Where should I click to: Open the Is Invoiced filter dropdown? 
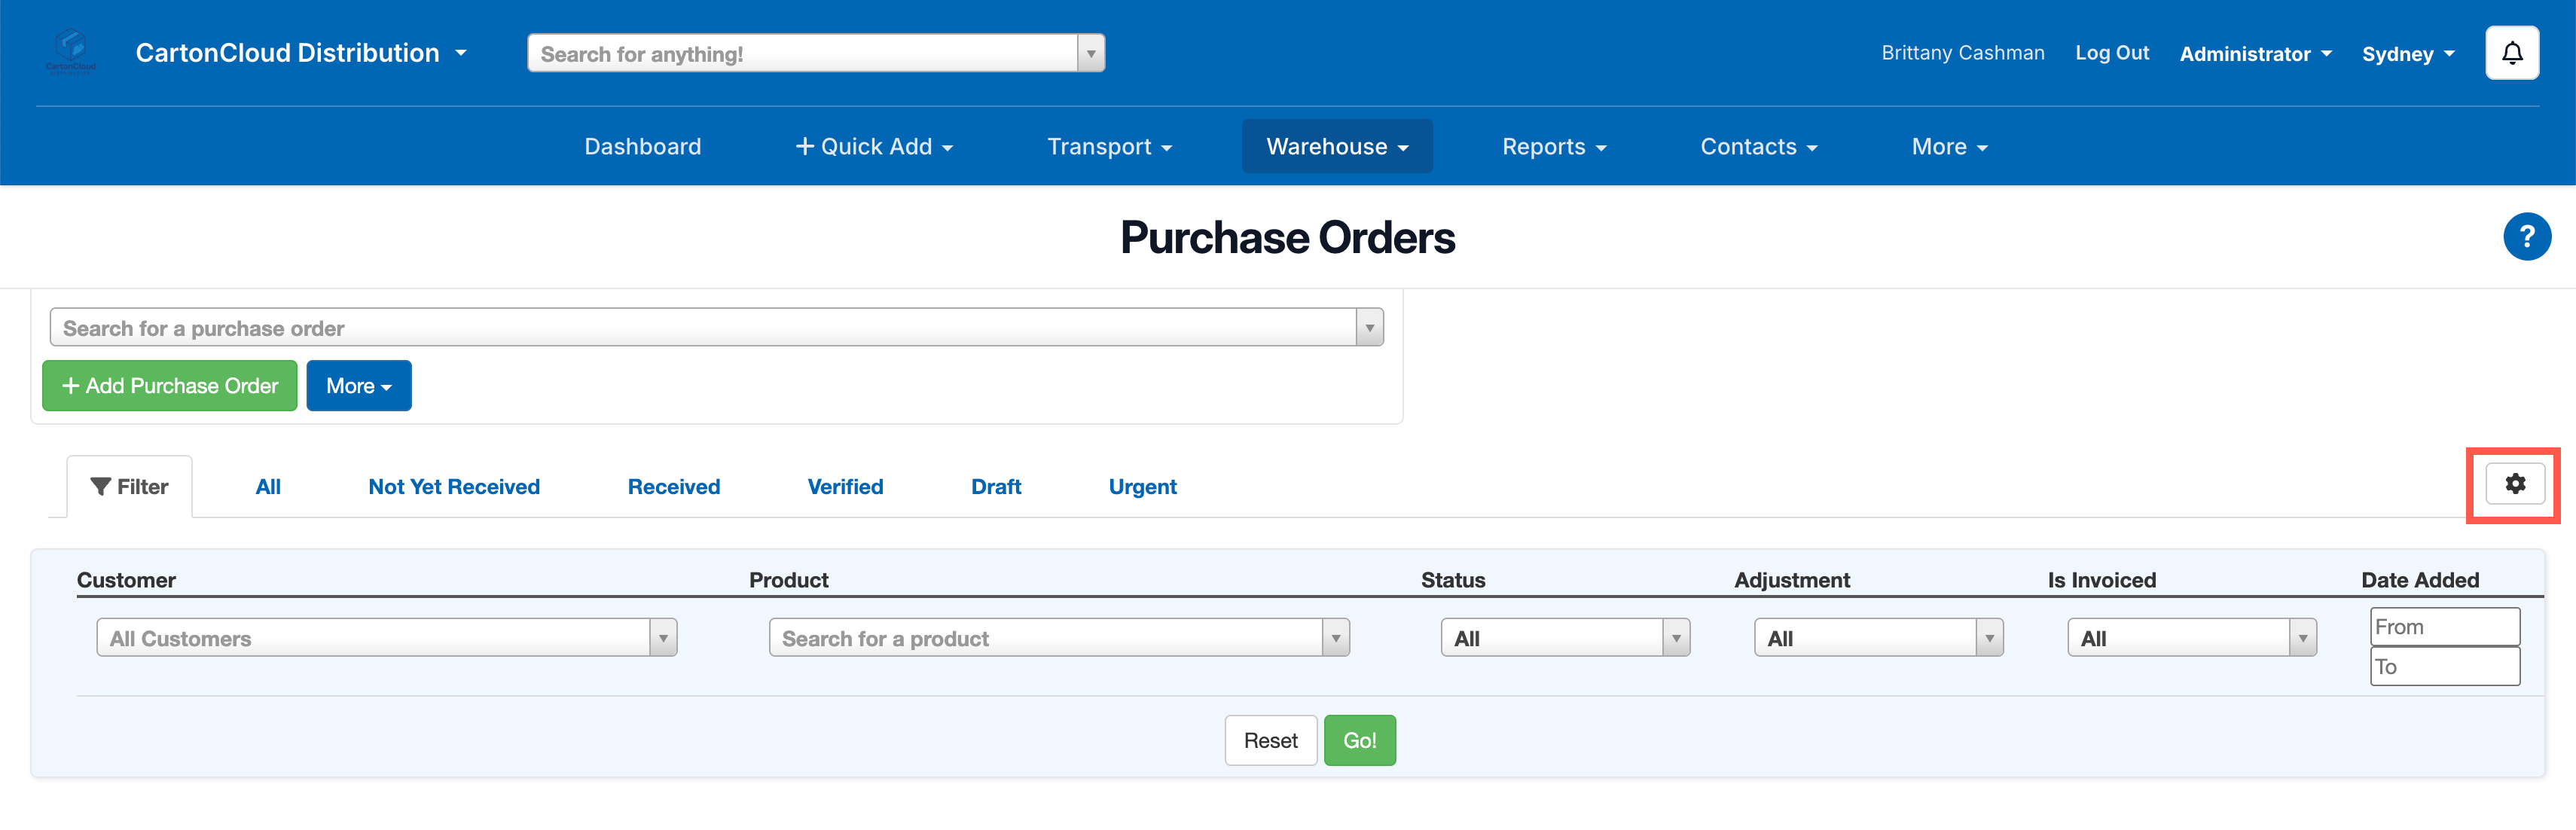click(2191, 638)
